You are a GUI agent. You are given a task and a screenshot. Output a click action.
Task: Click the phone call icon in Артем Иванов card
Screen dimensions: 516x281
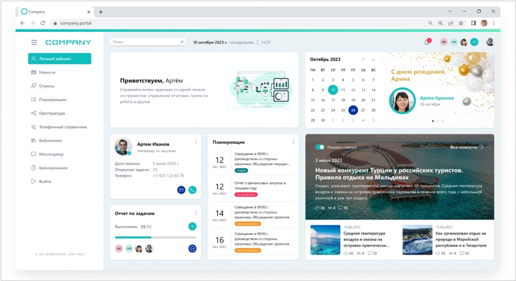point(192,190)
